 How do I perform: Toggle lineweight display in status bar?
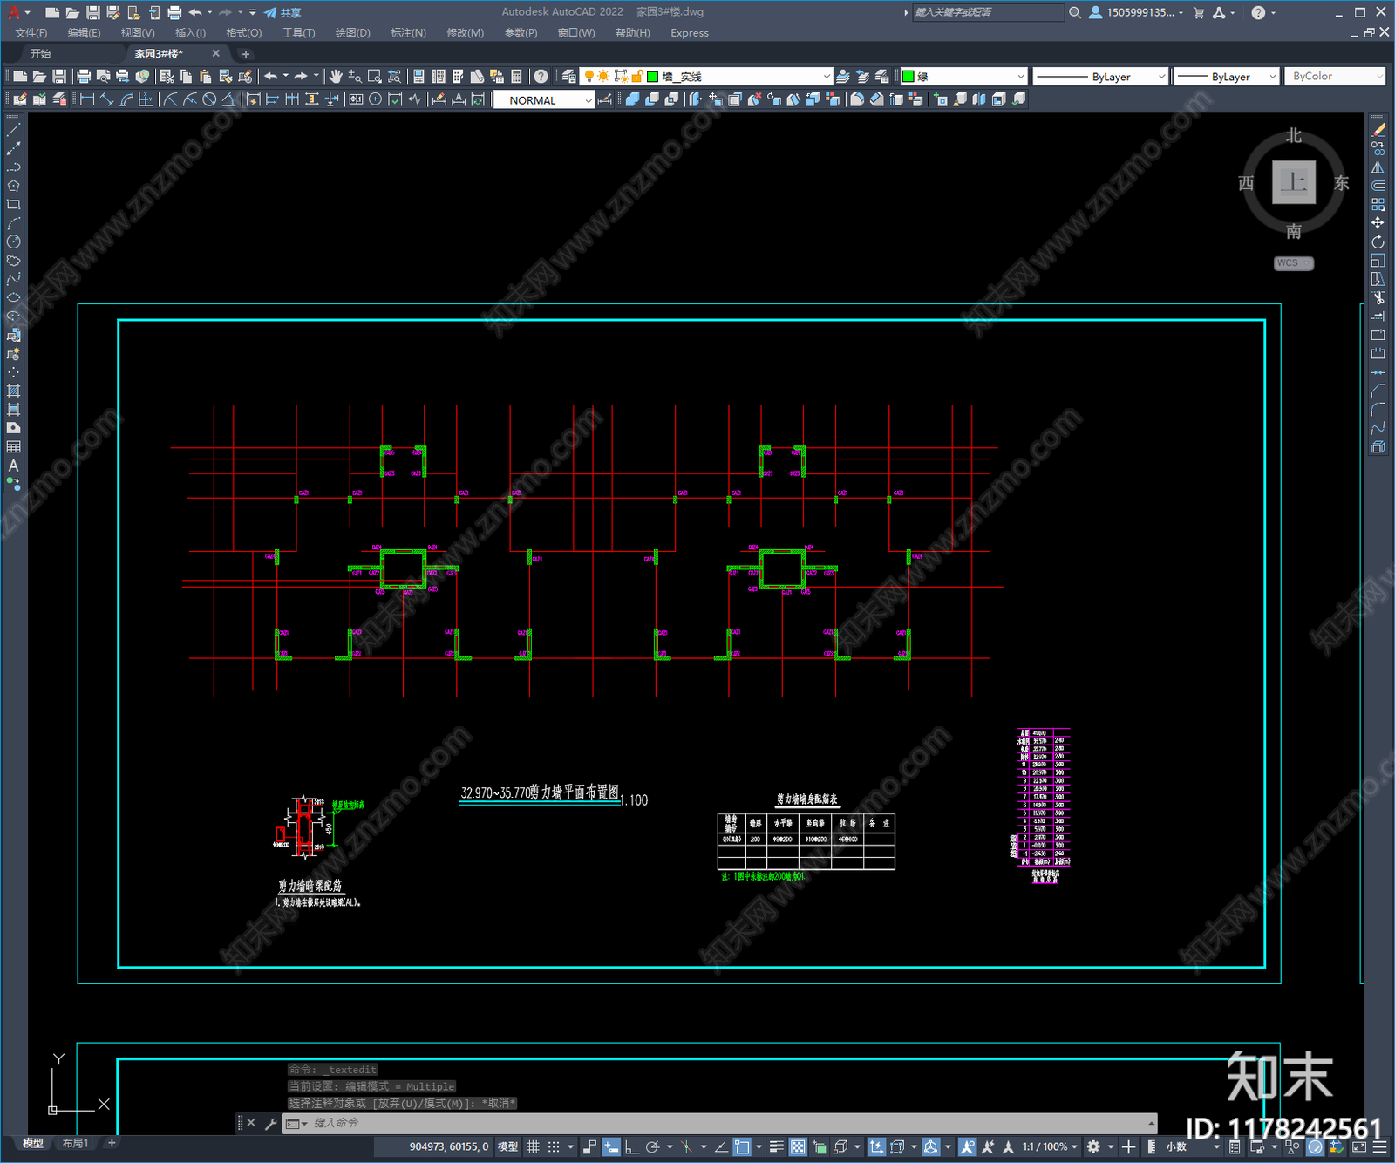pyautogui.click(x=776, y=1146)
